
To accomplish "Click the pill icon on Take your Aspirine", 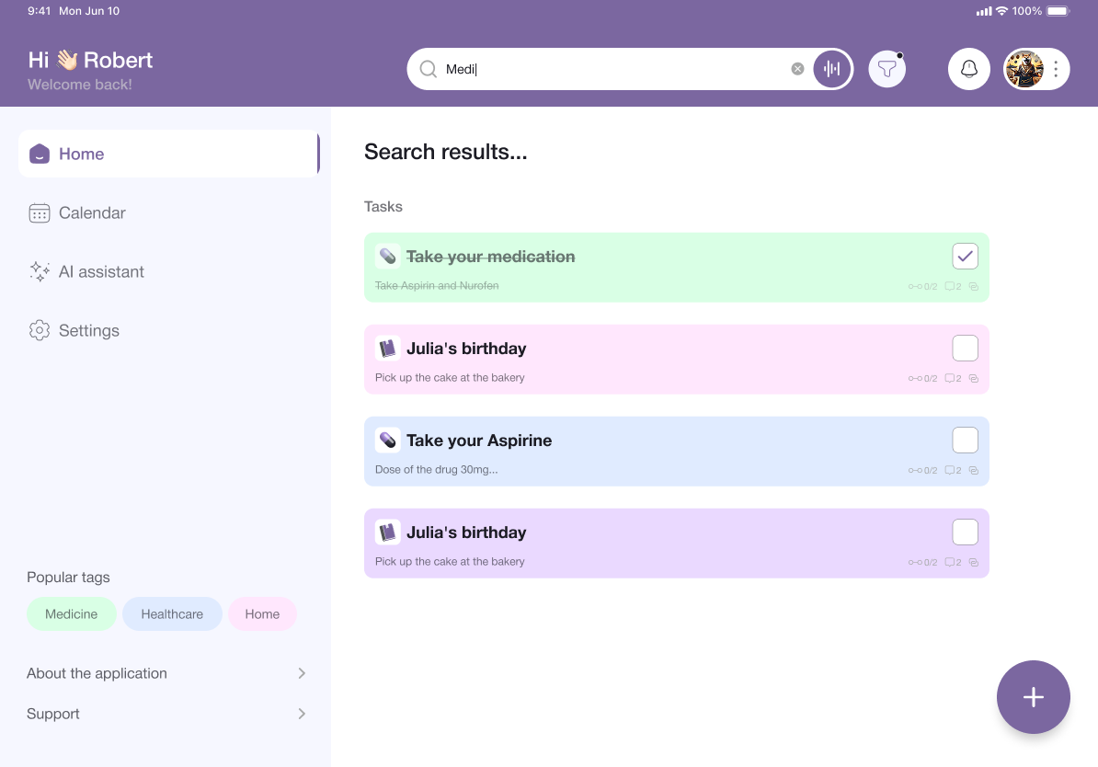I will [387, 441].
